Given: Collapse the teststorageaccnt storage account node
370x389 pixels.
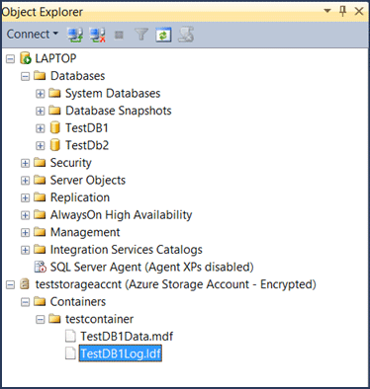Looking at the screenshot, I should [x=11, y=284].
